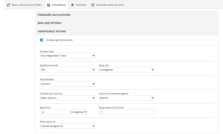Open the Test between dropdown
This screenshot has width=223, height=134.
[68, 84]
